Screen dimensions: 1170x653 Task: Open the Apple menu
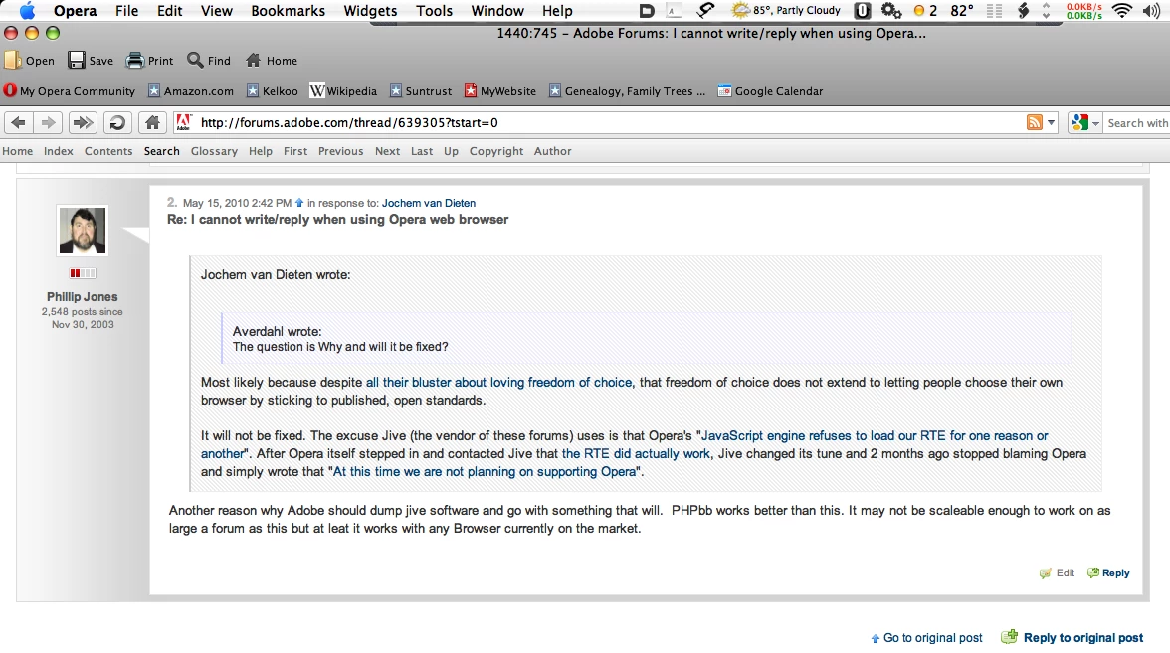pos(27,10)
